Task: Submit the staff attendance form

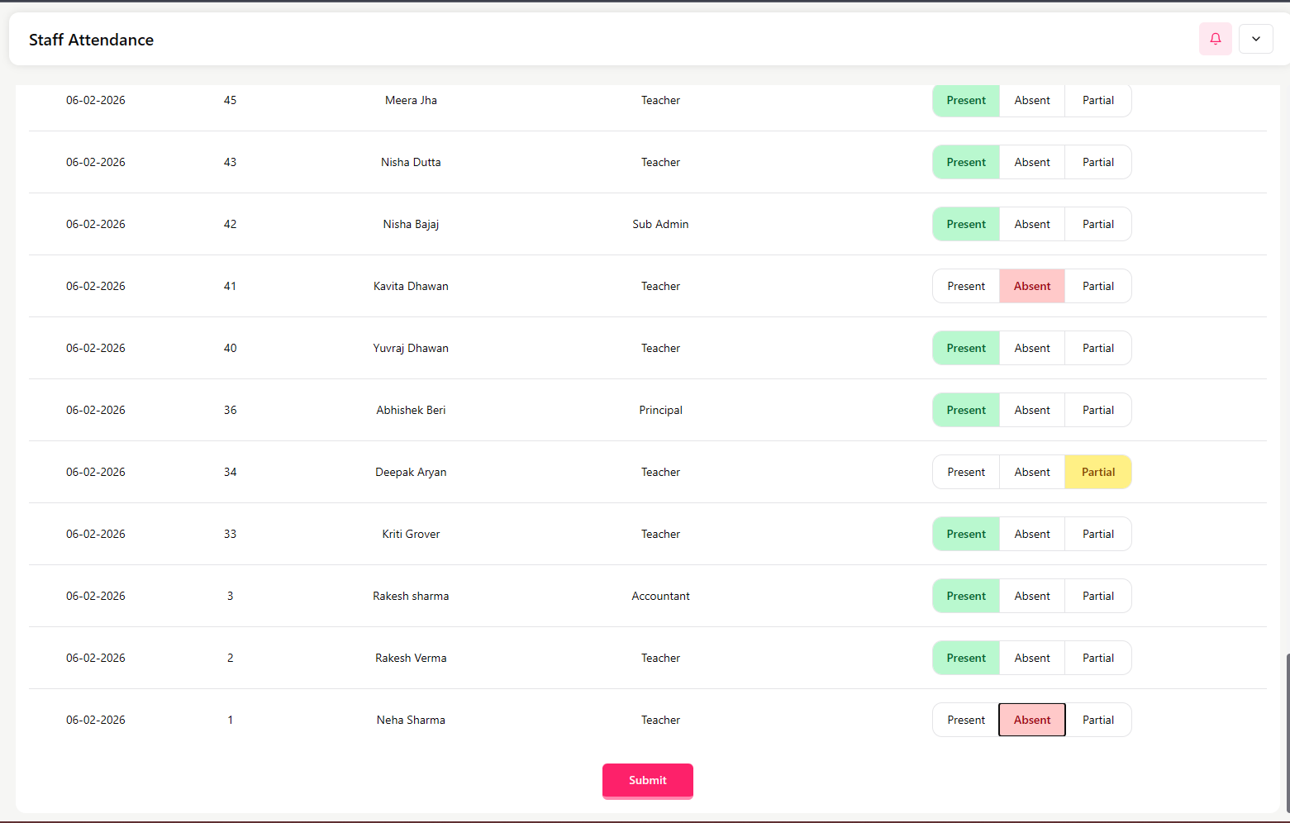Action: [x=647, y=780]
